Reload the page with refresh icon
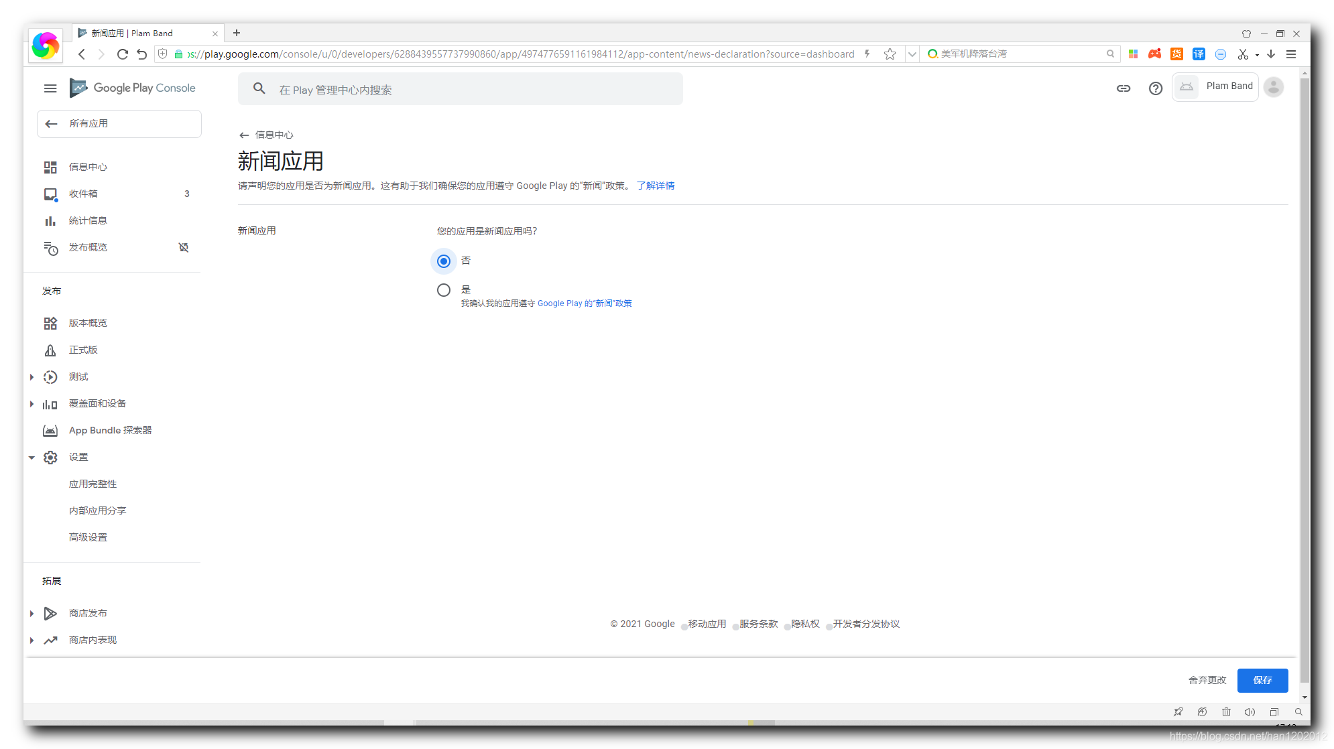1334x749 pixels. [122, 54]
